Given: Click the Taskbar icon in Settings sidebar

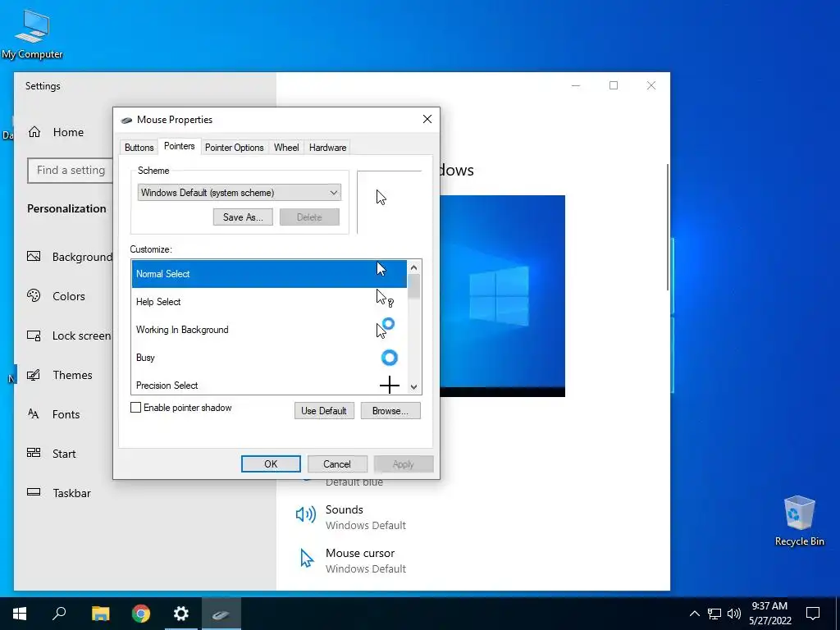Looking at the screenshot, I should (x=34, y=492).
